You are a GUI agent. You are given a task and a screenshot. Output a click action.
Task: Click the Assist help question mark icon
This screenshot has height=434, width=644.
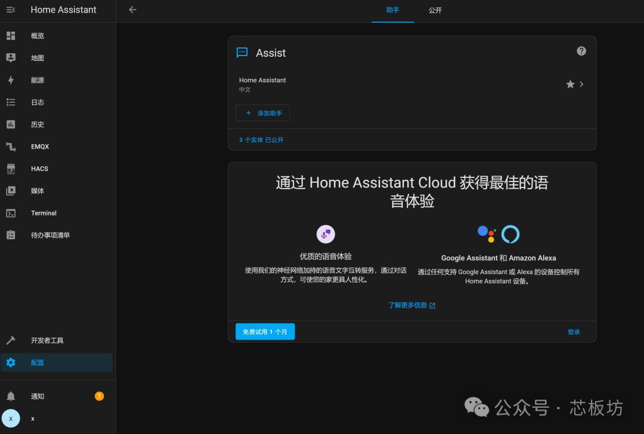(581, 51)
